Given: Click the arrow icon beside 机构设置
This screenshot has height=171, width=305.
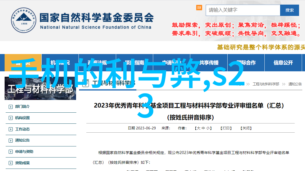Looking at the screenshot, I should 11,118.
